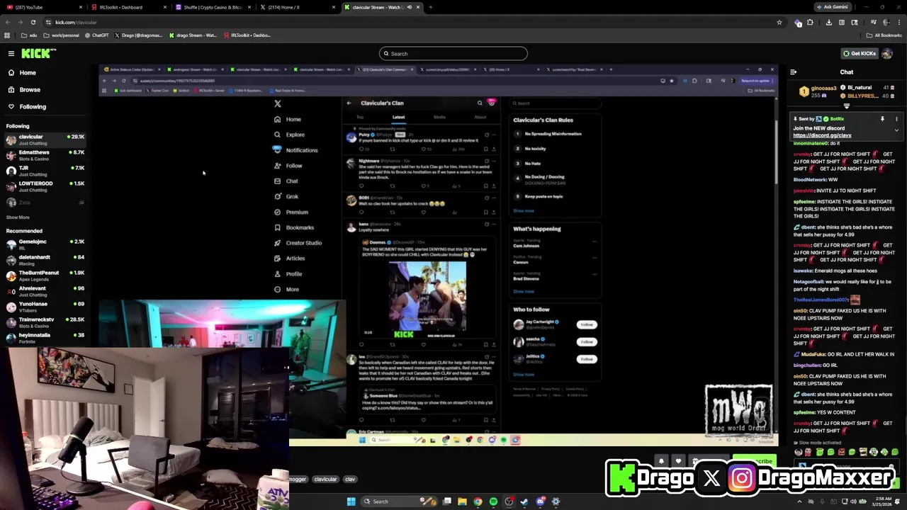This screenshot has width=907, height=510.
Task: Open File Explorer from the taskbar
Action: (x=463, y=501)
